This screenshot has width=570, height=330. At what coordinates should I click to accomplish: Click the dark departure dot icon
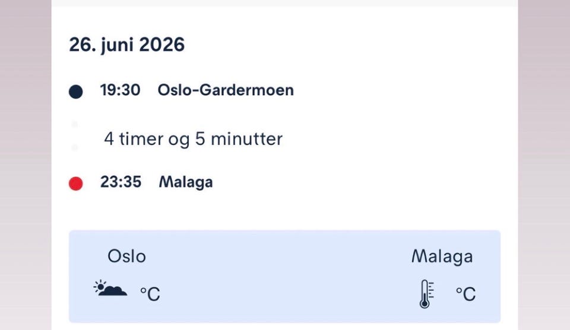coord(75,92)
